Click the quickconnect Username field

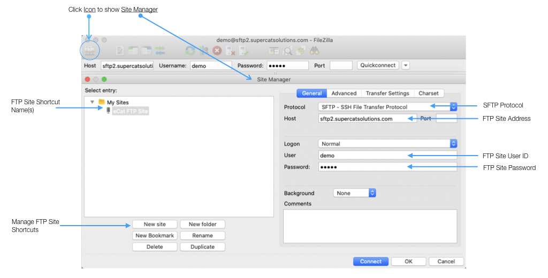coord(211,66)
